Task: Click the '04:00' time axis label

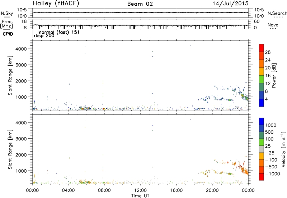Action: pos(68,190)
